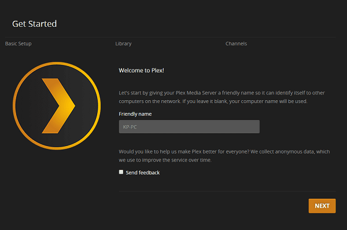Select the Basic Setup step
The width and height of the screenshot is (347, 230).
(19, 43)
